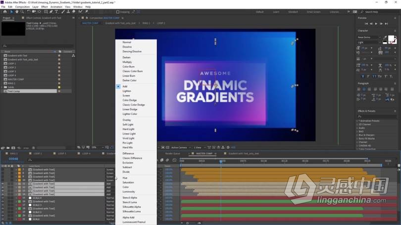Jump to first frame in Preview panel
This screenshot has width=401, height=225.
[366, 24]
